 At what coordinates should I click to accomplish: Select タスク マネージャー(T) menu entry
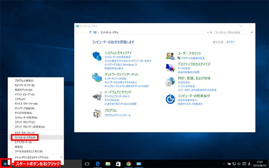25,133
